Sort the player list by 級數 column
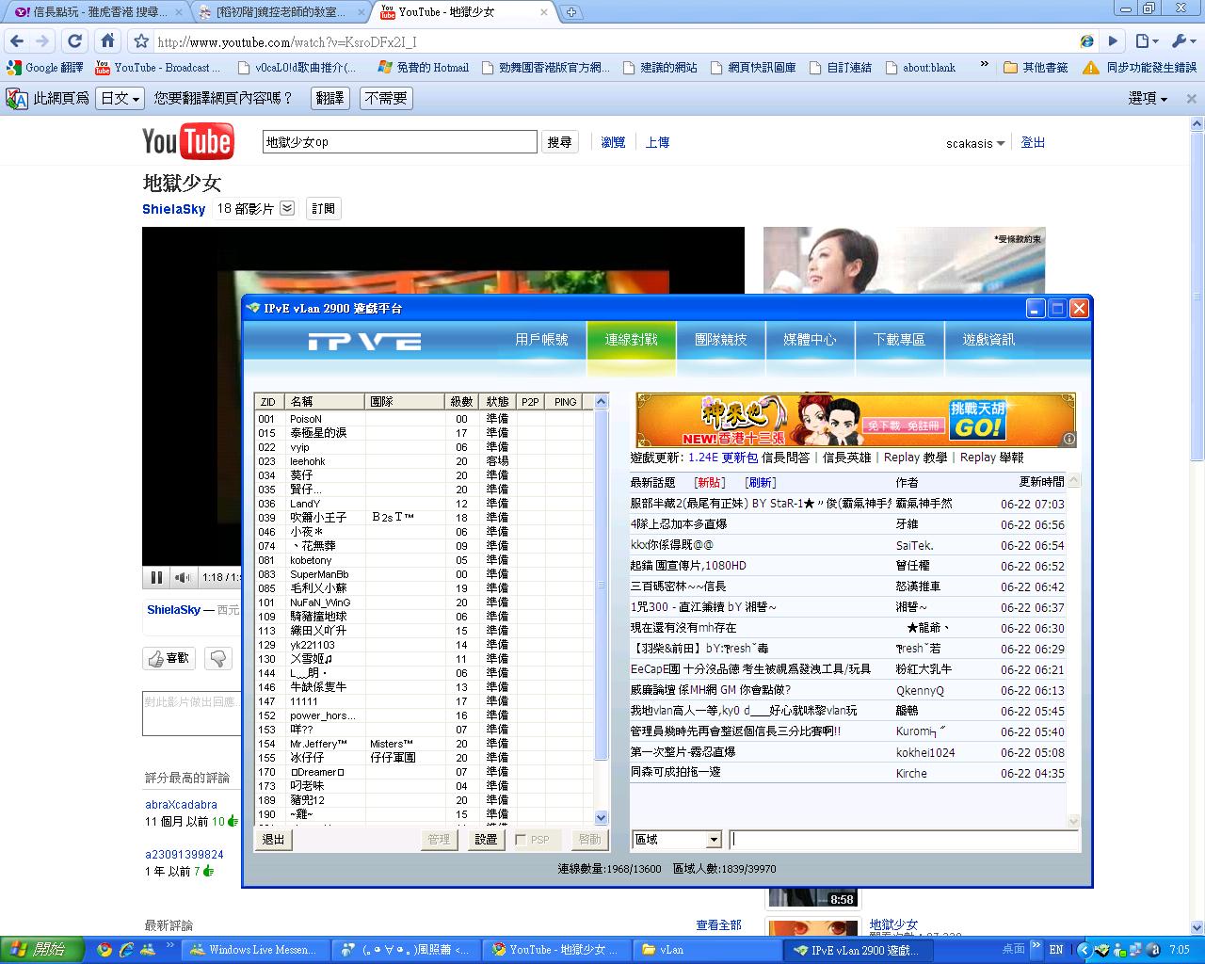The width and height of the screenshot is (1205, 964). [461, 402]
